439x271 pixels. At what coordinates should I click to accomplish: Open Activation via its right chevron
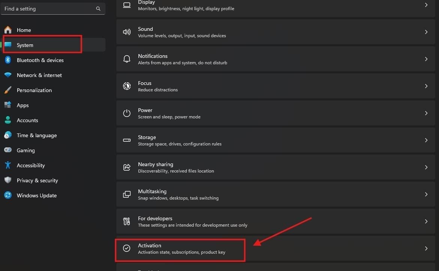pos(426,248)
